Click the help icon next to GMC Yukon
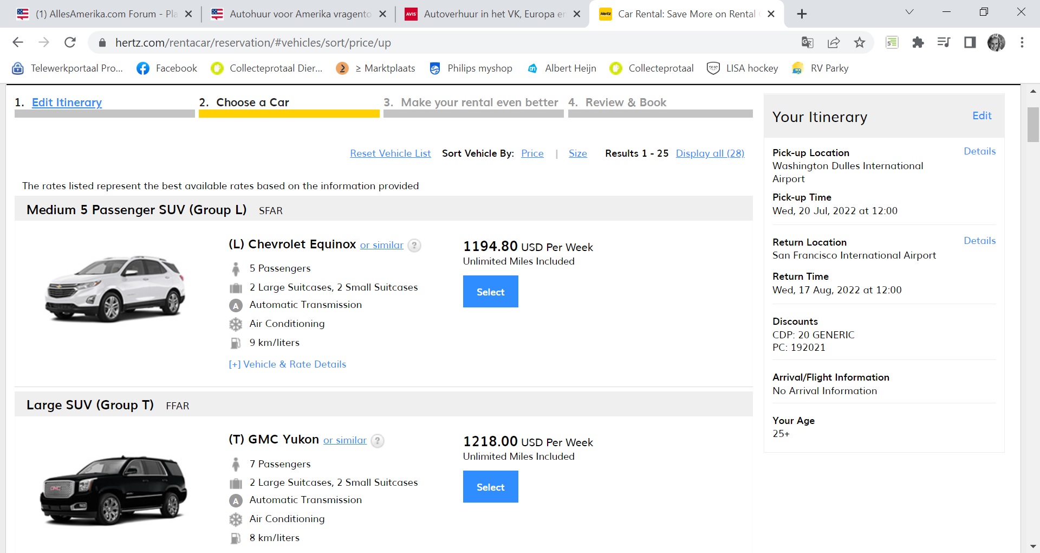 coord(378,441)
